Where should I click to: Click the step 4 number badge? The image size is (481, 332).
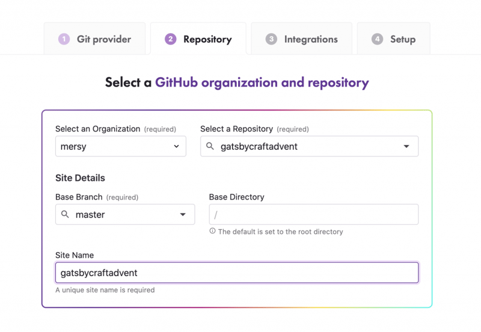pos(377,39)
